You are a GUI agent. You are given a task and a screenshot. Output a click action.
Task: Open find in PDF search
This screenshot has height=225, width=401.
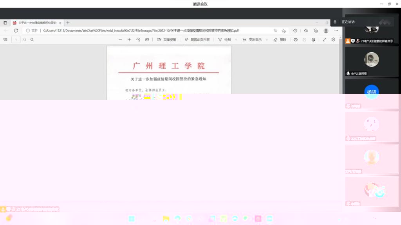coord(32,39)
